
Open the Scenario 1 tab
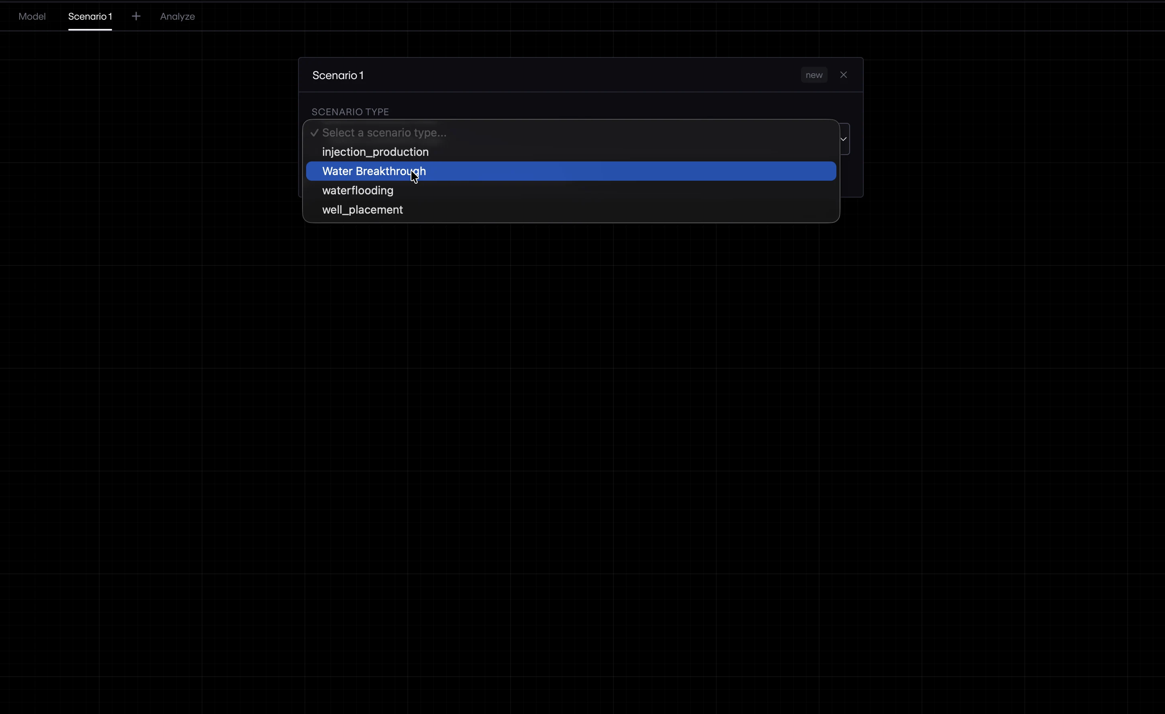(90, 16)
